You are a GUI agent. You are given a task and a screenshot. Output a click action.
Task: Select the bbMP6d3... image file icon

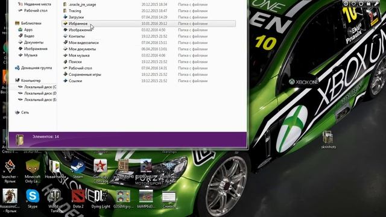[x=146, y=196]
